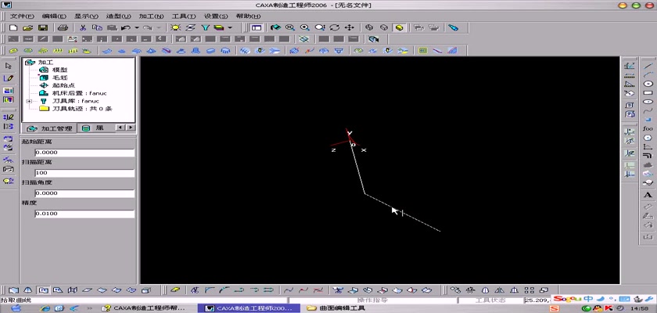This screenshot has width=657, height=313.
Task: Open the 编辑 menu
Action: [x=54, y=16]
